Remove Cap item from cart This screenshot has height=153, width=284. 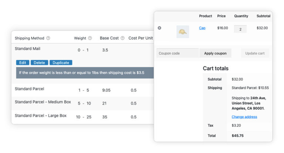tap(159, 28)
